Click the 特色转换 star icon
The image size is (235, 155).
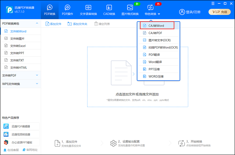pos(150,7)
